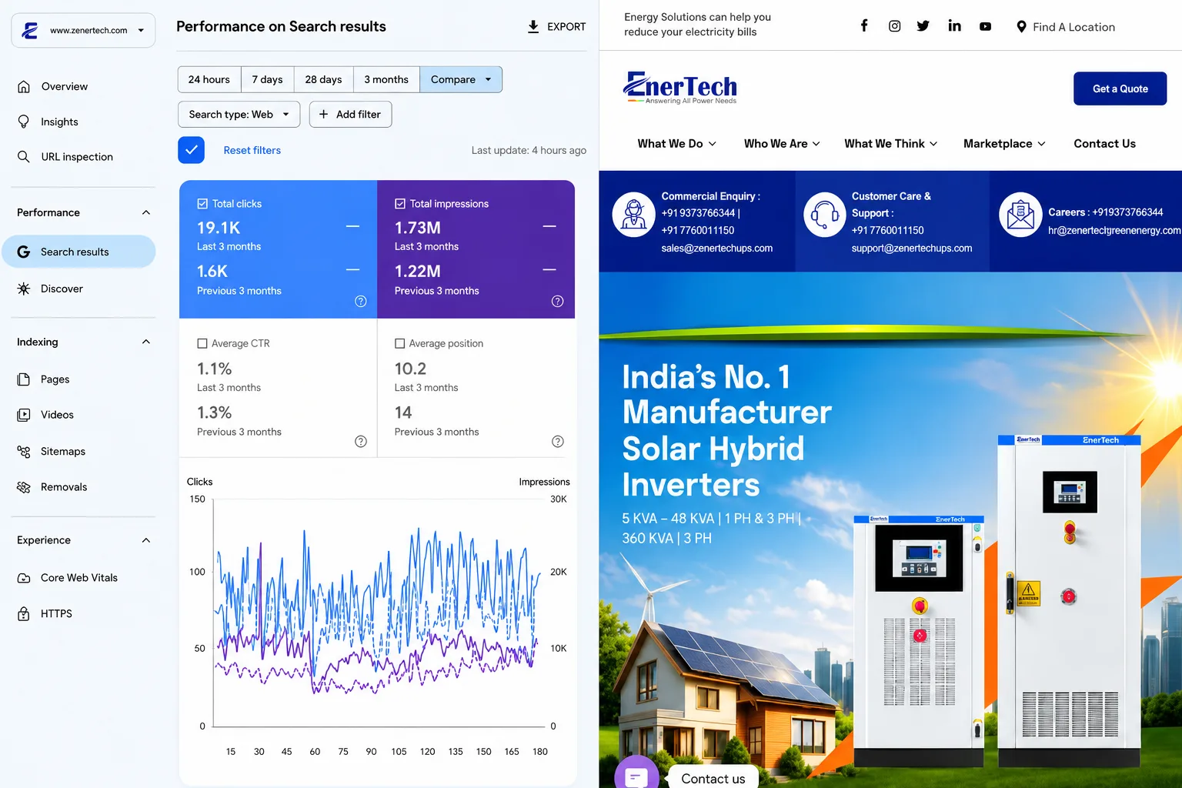1182x788 pixels.
Task: Toggle the Total clicks checkbox
Action: click(202, 204)
